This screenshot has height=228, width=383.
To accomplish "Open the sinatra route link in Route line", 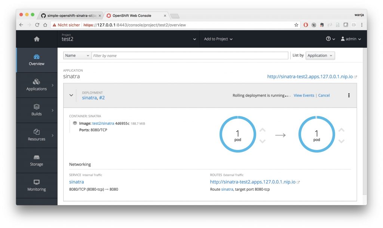I will click(x=227, y=189).
